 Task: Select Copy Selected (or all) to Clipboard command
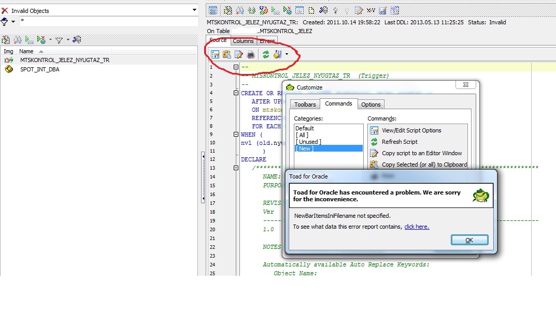[x=418, y=165]
